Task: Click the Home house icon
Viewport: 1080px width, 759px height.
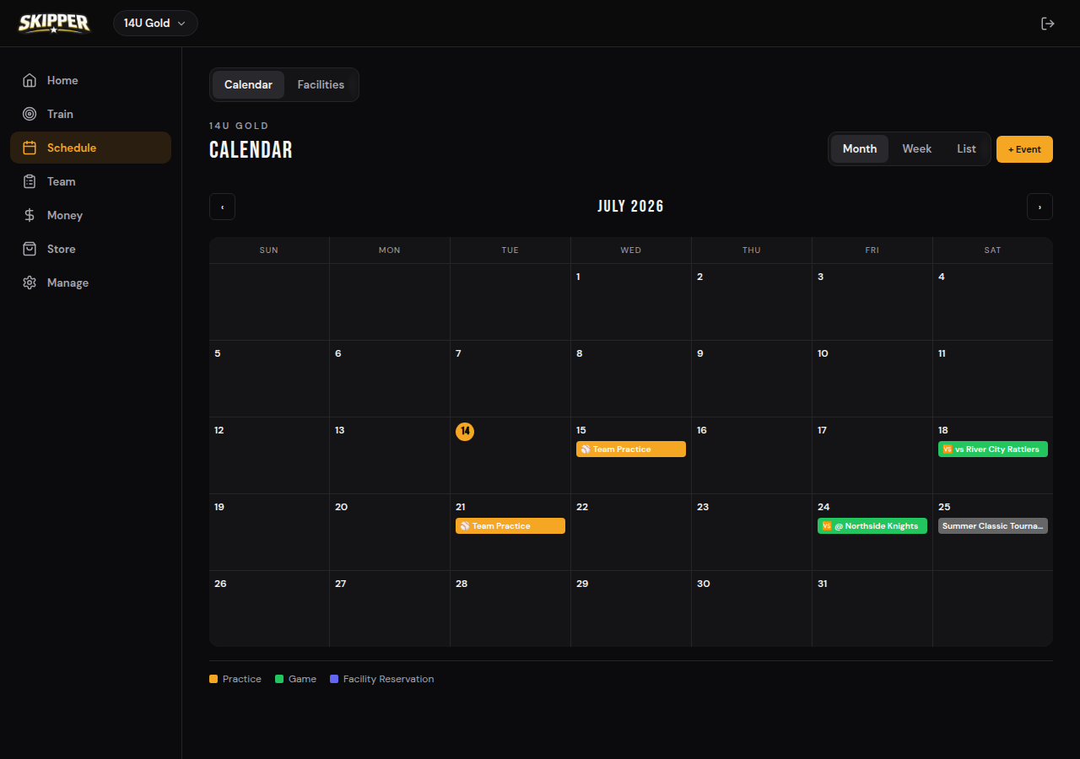Action: (x=30, y=80)
